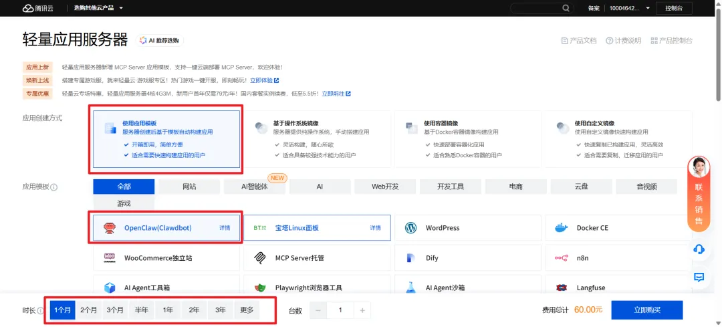Click the n8n template icon
This screenshot has width=722, height=327.
(561, 257)
